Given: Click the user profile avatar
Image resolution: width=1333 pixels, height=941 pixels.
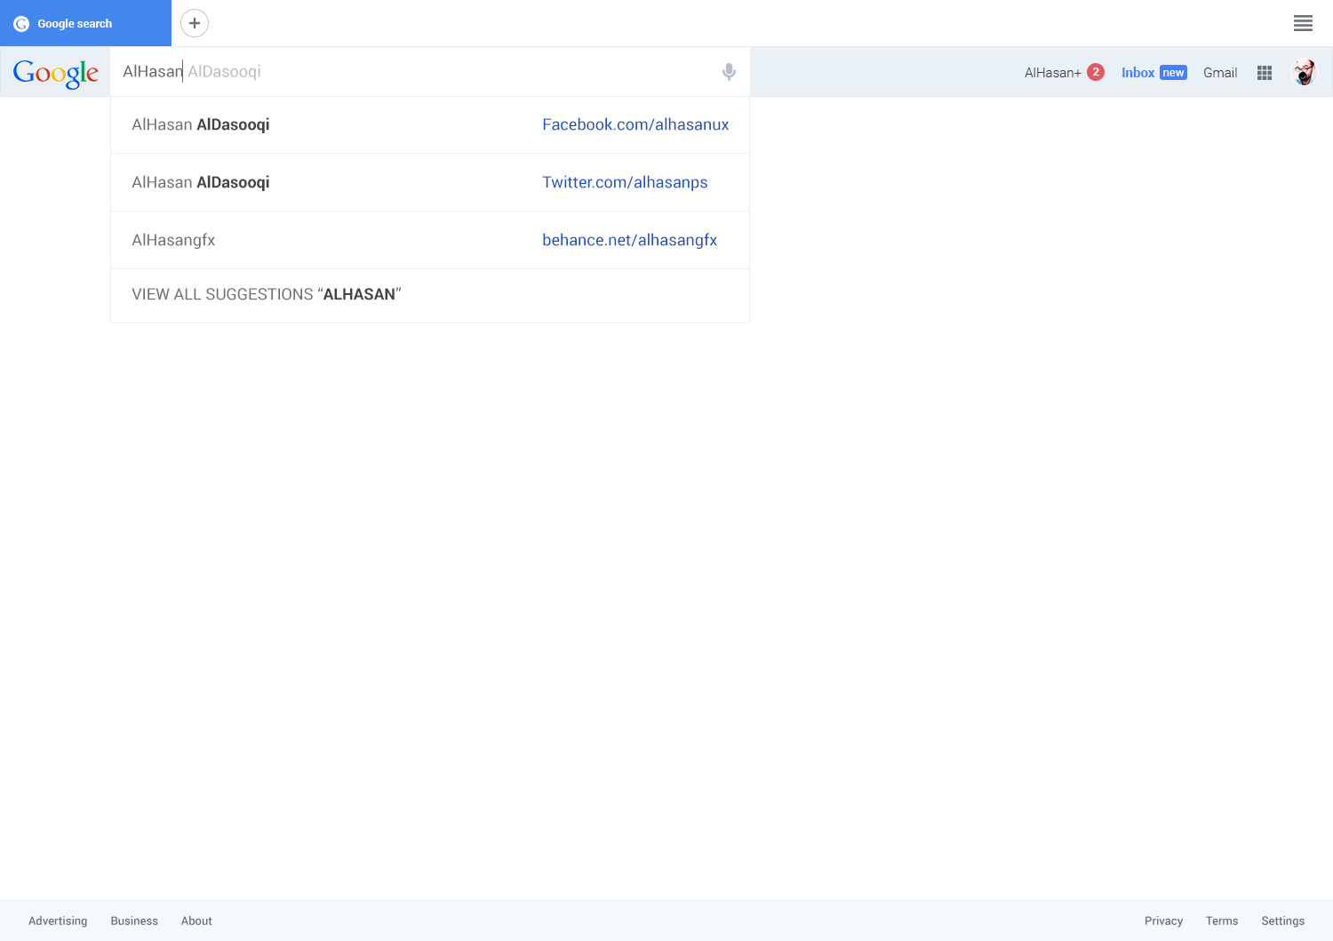Looking at the screenshot, I should pos(1304,72).
